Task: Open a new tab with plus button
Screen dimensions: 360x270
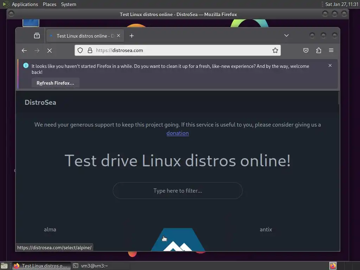Action: tap(131, 36)
